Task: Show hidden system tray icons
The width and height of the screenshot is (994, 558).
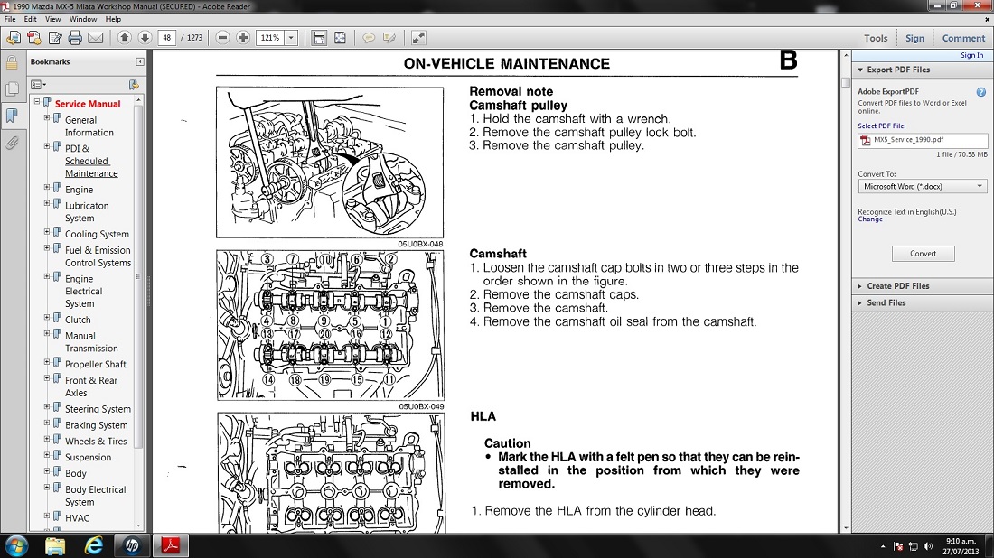Action: point(883,546)
